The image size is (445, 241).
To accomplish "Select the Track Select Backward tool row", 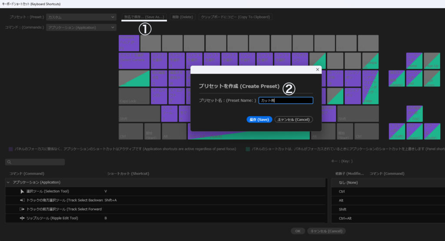I will [166, 200].
